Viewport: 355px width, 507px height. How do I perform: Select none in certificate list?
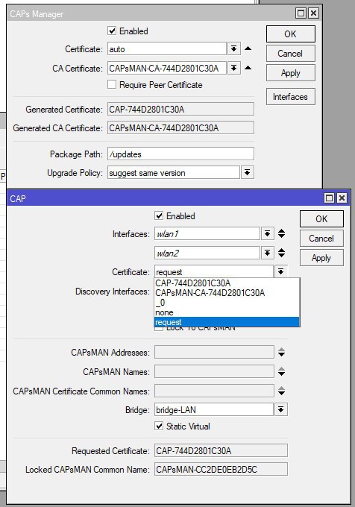(227, 312)
